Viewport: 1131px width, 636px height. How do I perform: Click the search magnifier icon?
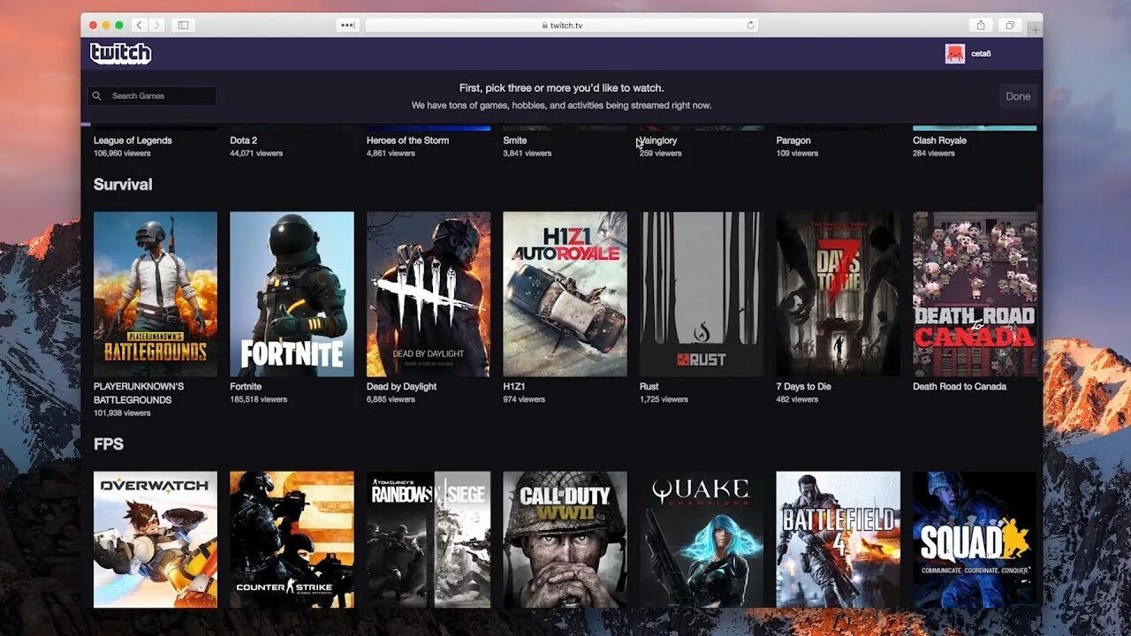coord(97,95)
